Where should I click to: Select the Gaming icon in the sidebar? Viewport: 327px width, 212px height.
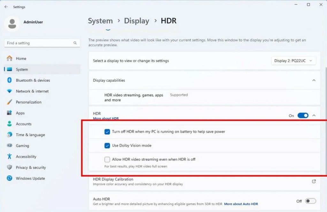click(10, 146)
